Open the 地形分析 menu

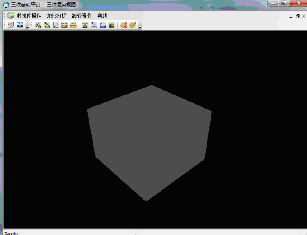point(57,16)
